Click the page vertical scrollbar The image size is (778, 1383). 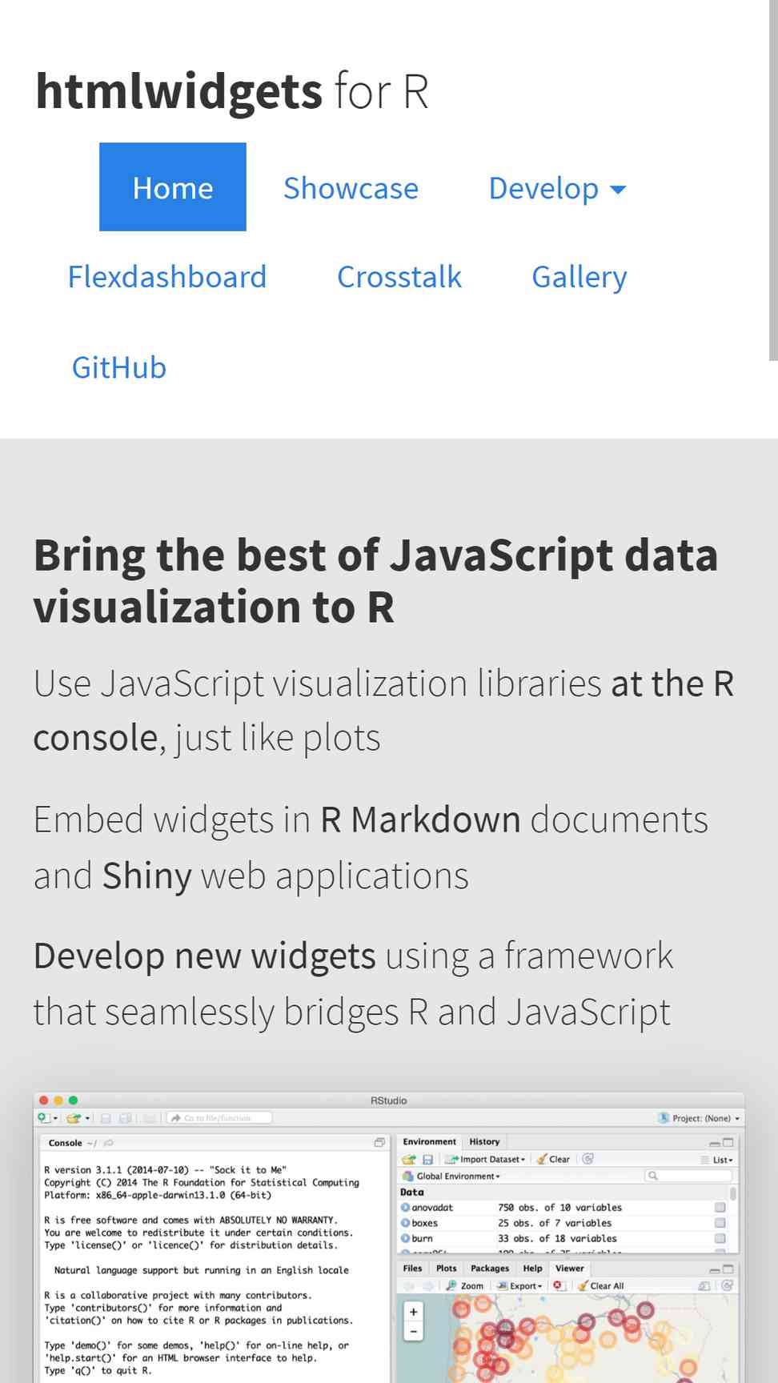773,180
